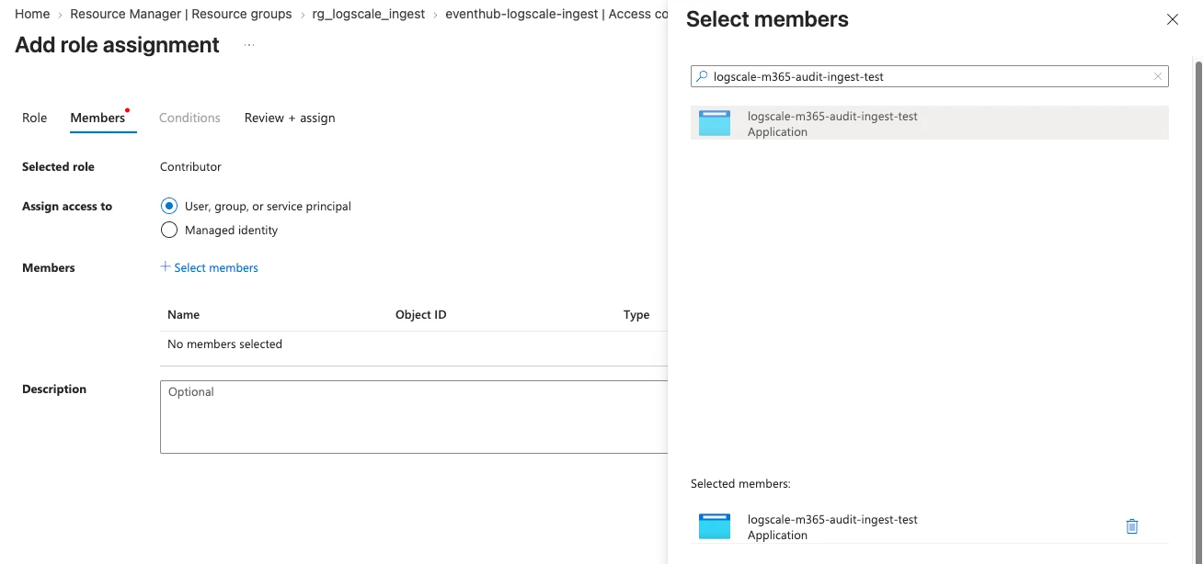Select logscale-m365-audit-ingest-test search result row
The height and width of the screenshot is (564, 1203).
[x=930, y=123]
